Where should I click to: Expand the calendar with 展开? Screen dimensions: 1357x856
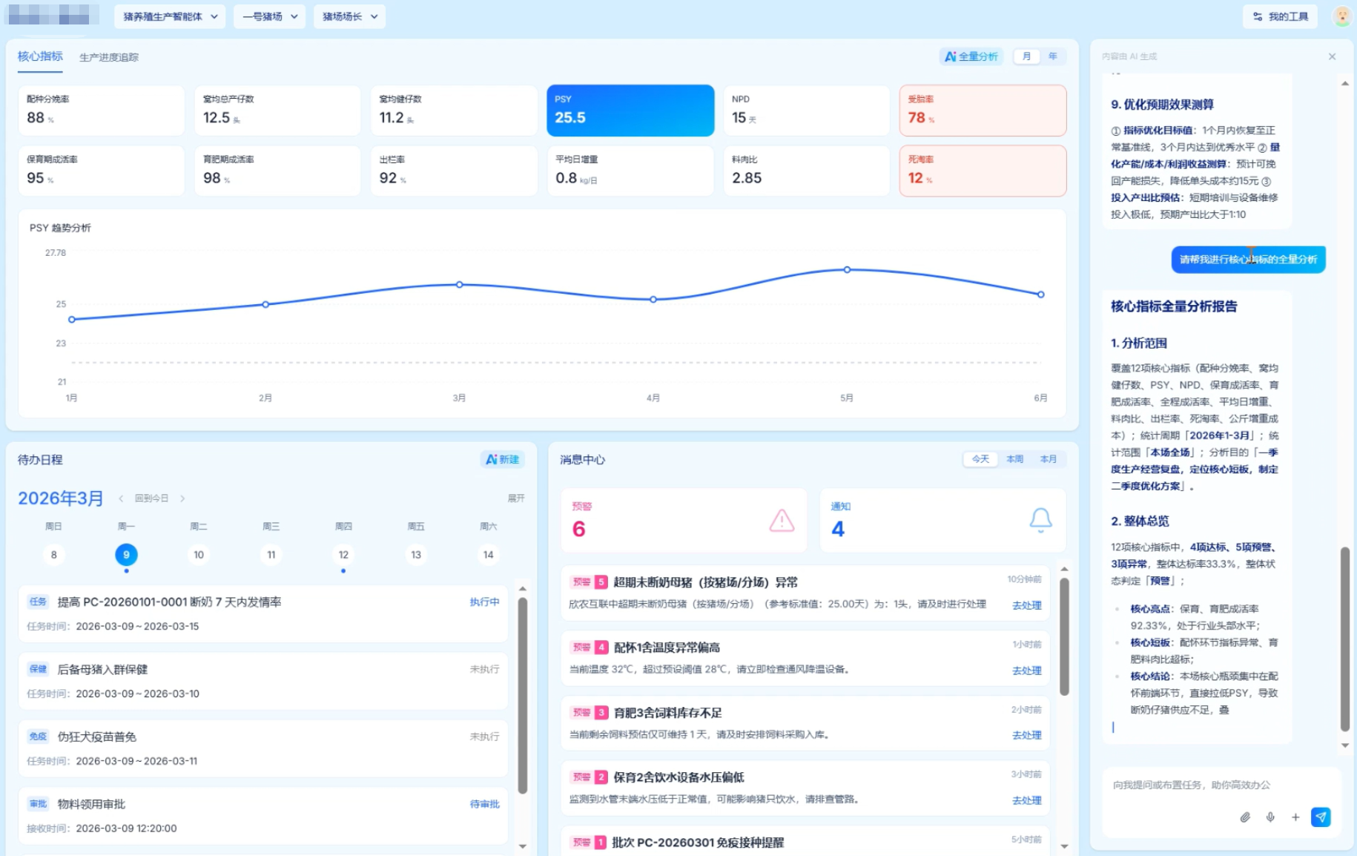click(x=516, y=498)
